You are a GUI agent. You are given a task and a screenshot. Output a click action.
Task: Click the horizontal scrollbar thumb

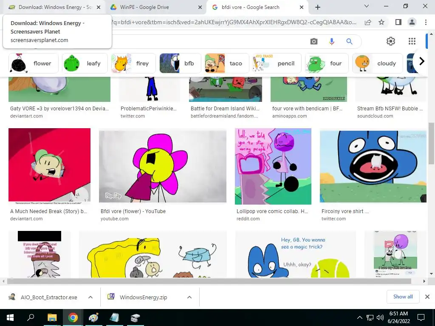click(209, 281)
